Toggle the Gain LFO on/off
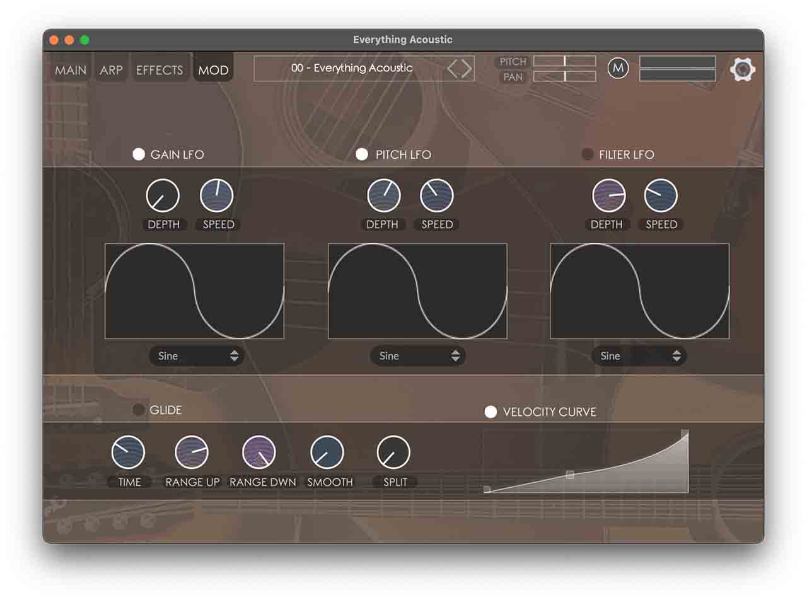807x600 pixels. point(139,154)
